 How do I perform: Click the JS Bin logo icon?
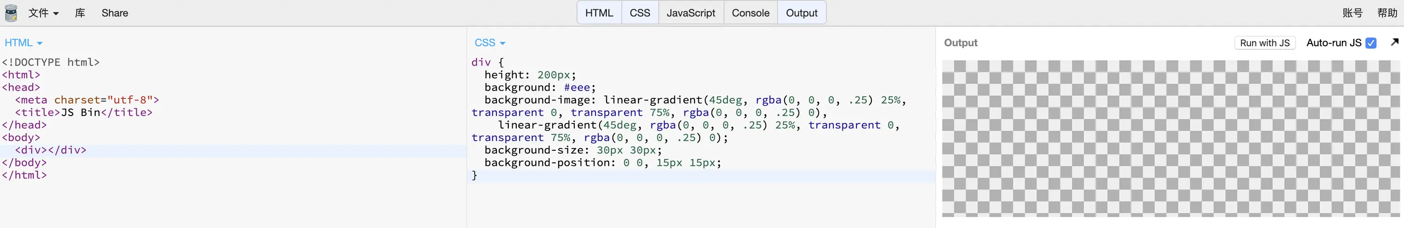(11, 13)
